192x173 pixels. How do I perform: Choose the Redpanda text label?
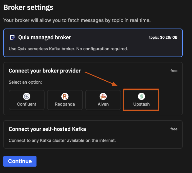[x=65, y=104]
